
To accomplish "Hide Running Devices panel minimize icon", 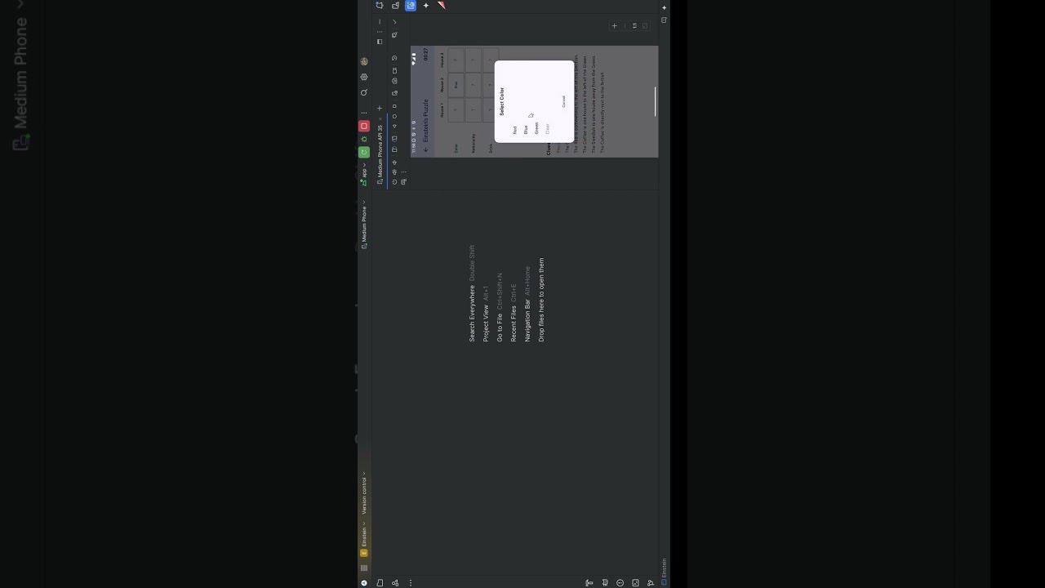I will click(380, 22).
